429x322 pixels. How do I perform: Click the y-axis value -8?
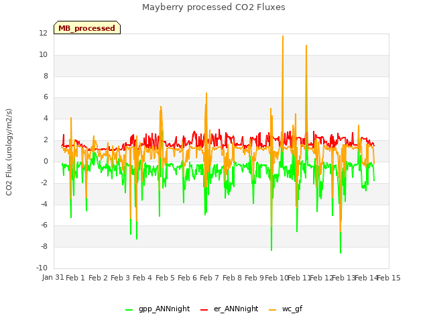pos(44,246)
